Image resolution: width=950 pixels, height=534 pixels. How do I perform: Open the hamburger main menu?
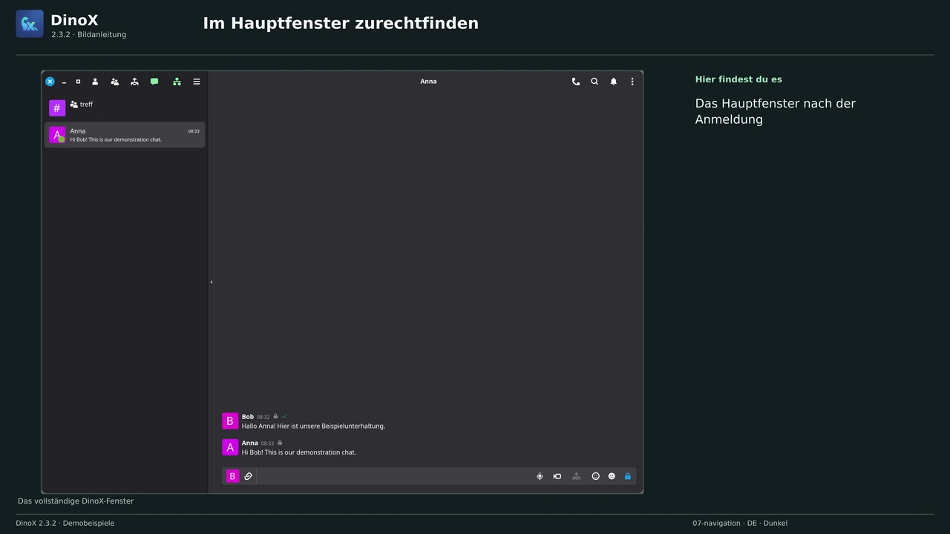(197, 82)
